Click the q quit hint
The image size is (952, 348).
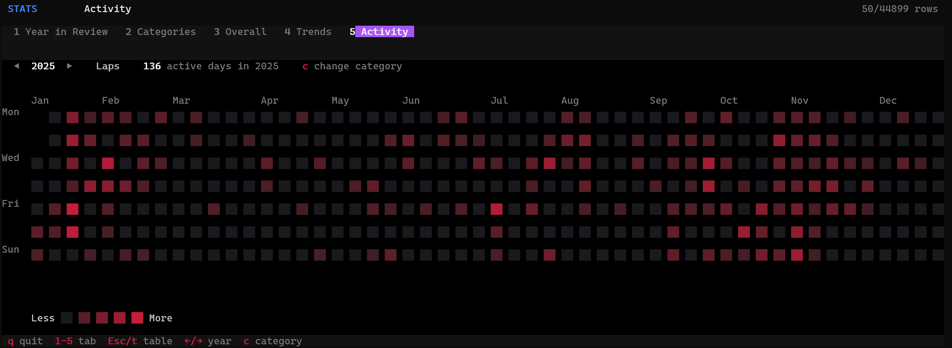[x=25, y=341]
